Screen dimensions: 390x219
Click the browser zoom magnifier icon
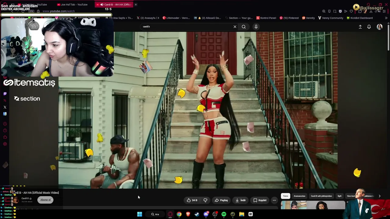(324, 11)
